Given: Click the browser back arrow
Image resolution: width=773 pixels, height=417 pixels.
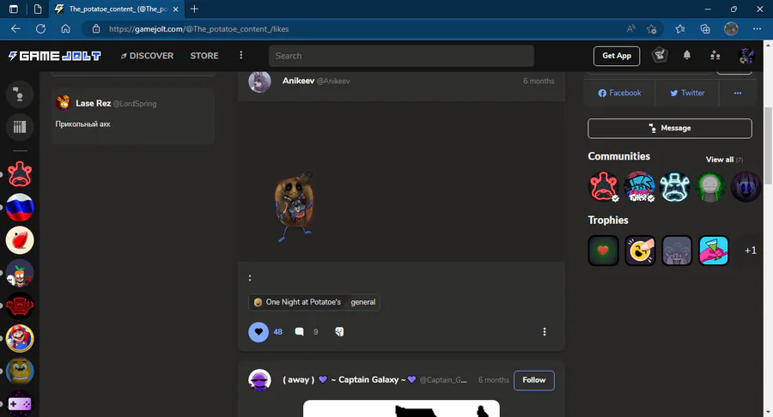Looking at the screenshot, I should coord(15,28).
